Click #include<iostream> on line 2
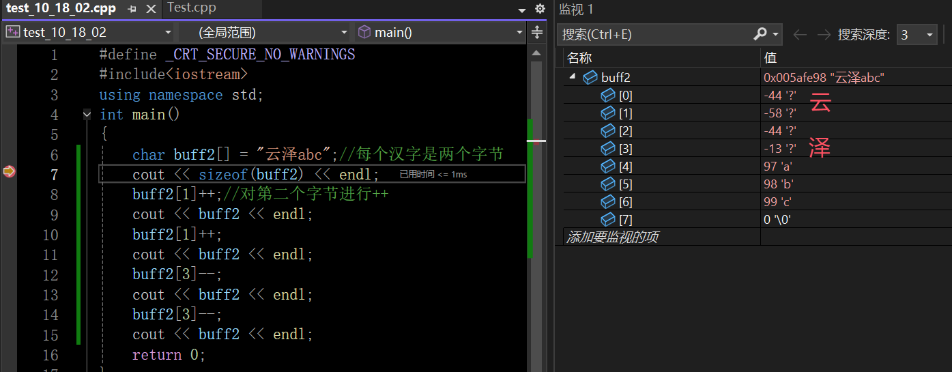 click(173, 74)
